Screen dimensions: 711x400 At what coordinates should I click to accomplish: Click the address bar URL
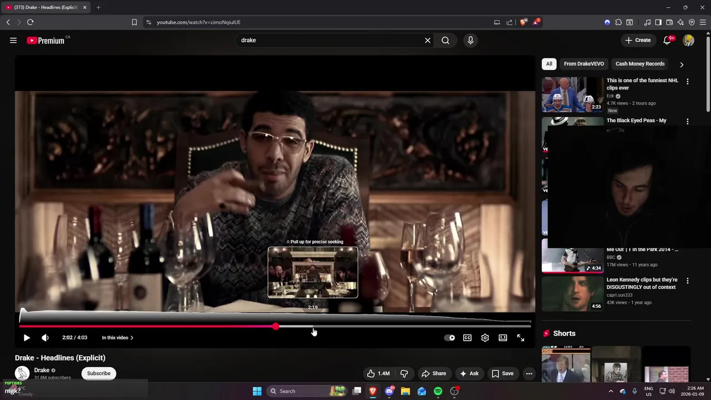198,22
